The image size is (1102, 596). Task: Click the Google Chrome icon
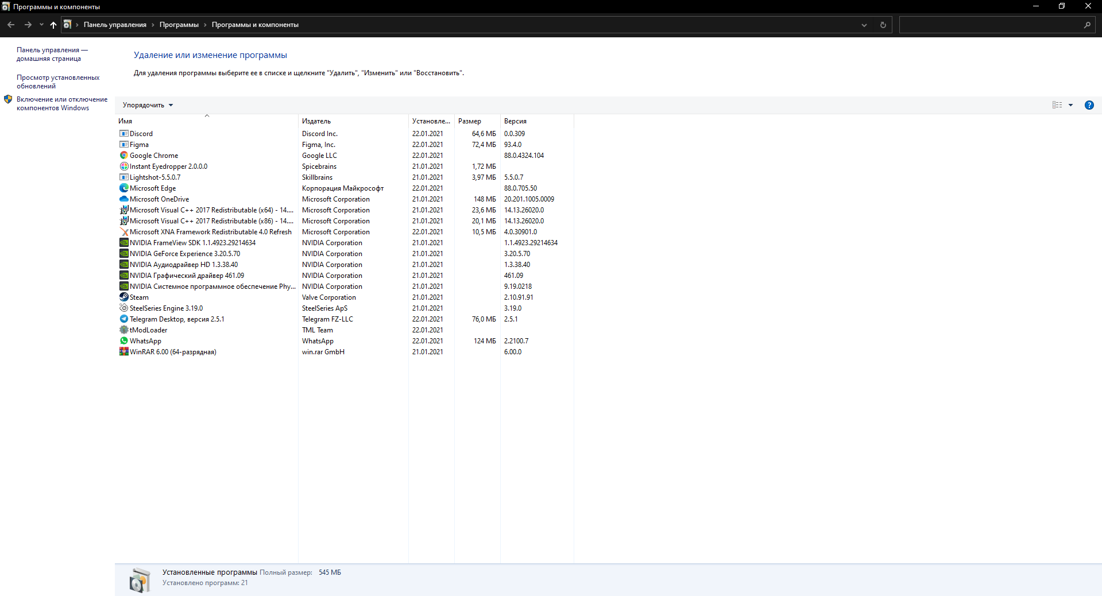[x=123, y=156]
